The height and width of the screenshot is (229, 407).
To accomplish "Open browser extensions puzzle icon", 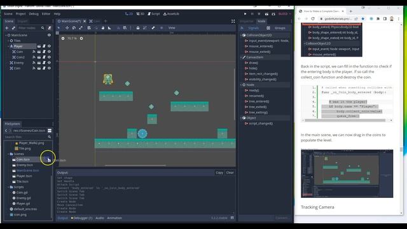I will click(378, 18).
